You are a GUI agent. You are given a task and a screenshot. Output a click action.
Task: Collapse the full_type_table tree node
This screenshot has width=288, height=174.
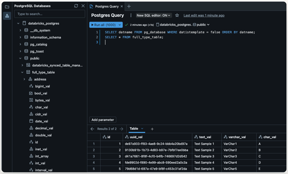point(22,72)
